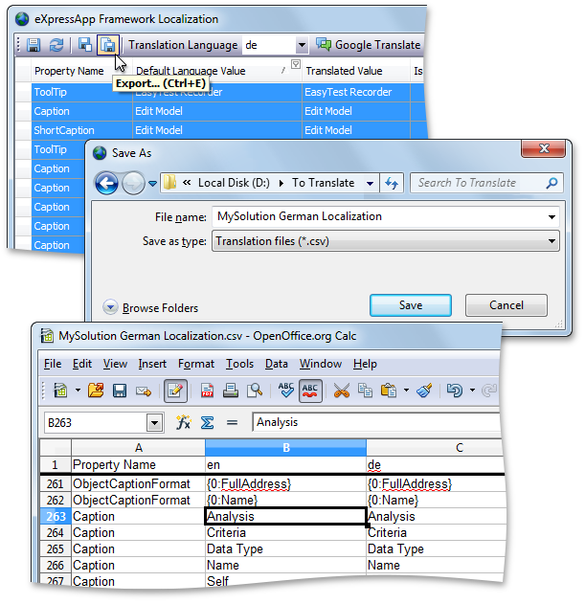Click the Sum sigma icon
Screen dimensions: 585x604
click(208, 422)
